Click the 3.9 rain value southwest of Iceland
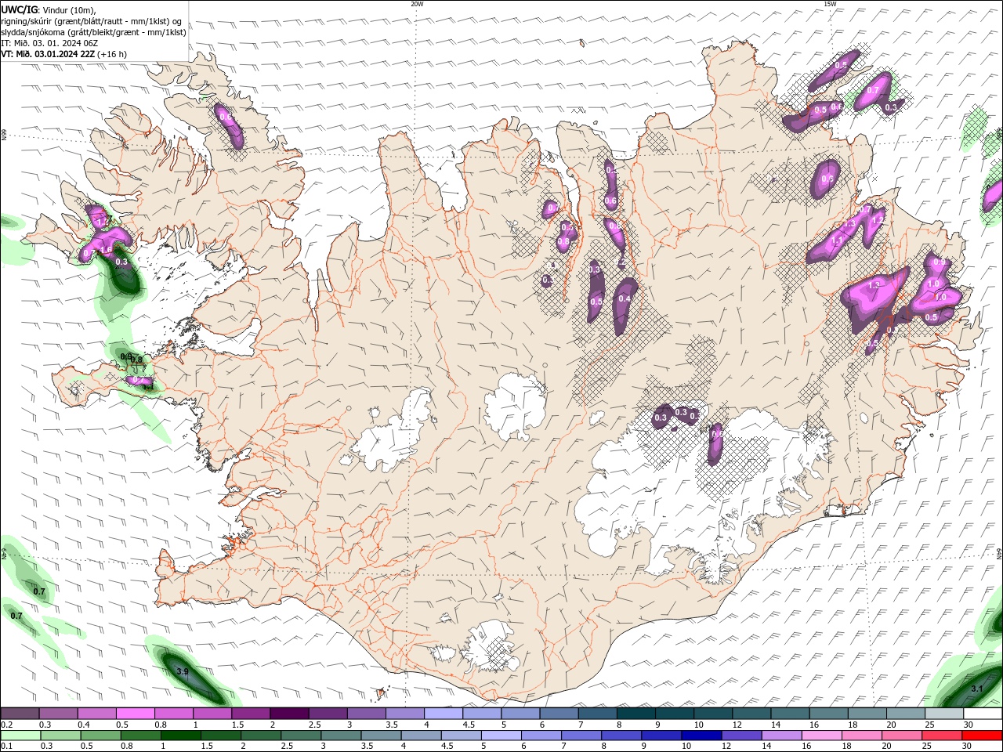Screen dimensions: 1003x752 pyautogui.click(x=183, y=672)
